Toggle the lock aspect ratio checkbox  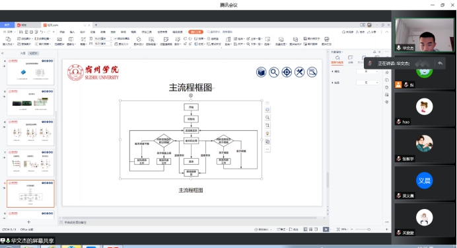(x=116, y=38)
